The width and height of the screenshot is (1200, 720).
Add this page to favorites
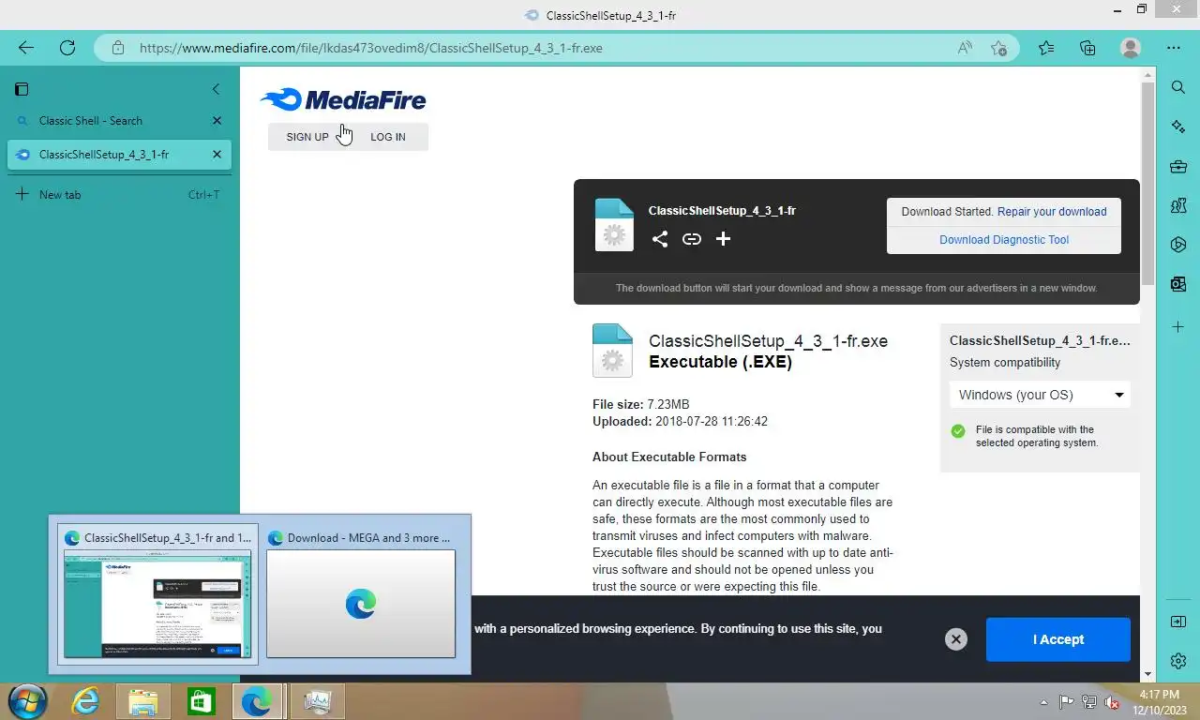tap(999, 48)
